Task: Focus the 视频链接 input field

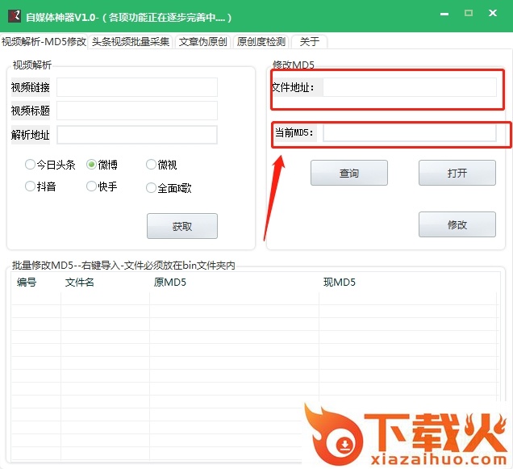Action: 136,87
